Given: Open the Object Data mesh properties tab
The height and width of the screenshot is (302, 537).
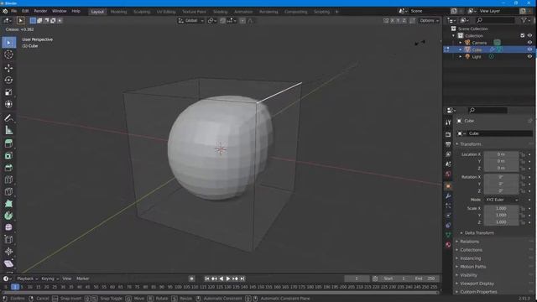Looking at the screenshot, I should point(448,235).
